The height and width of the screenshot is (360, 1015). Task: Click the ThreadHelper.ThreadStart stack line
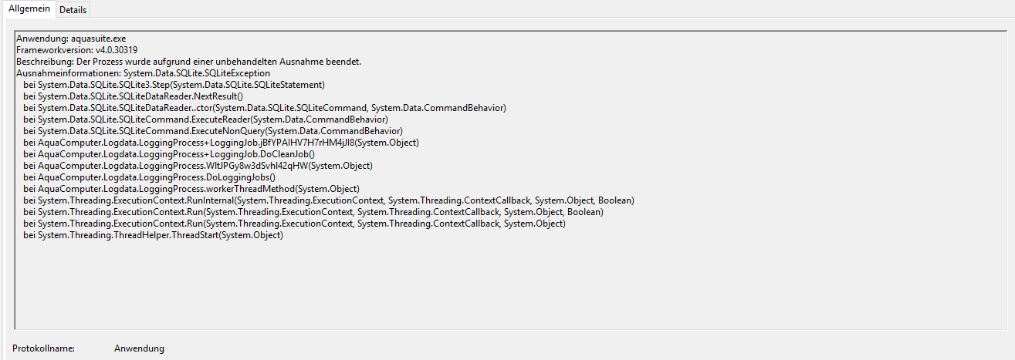pyautogui.click(x=153, y=235)
